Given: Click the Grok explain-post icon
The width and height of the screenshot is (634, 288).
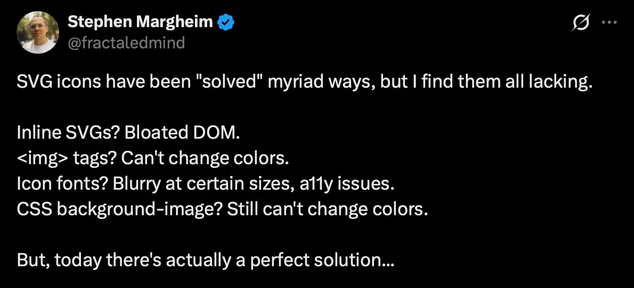Looking at the screenshot, I should [x=581, y=22].
